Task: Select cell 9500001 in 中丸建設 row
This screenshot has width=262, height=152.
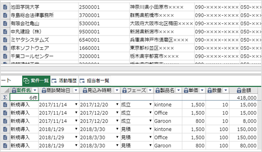Action: tap(104, 32)
